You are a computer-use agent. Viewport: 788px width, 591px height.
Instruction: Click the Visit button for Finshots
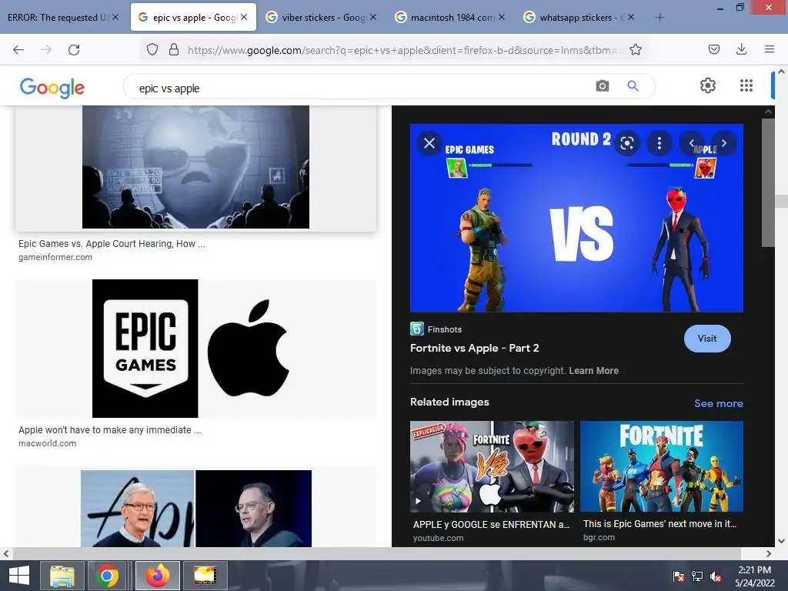(707, 339)
